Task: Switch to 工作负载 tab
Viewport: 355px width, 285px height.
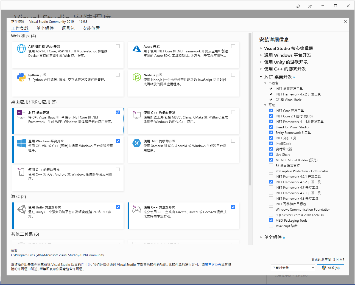Action: pyautogui.click(x=20, y=28)
